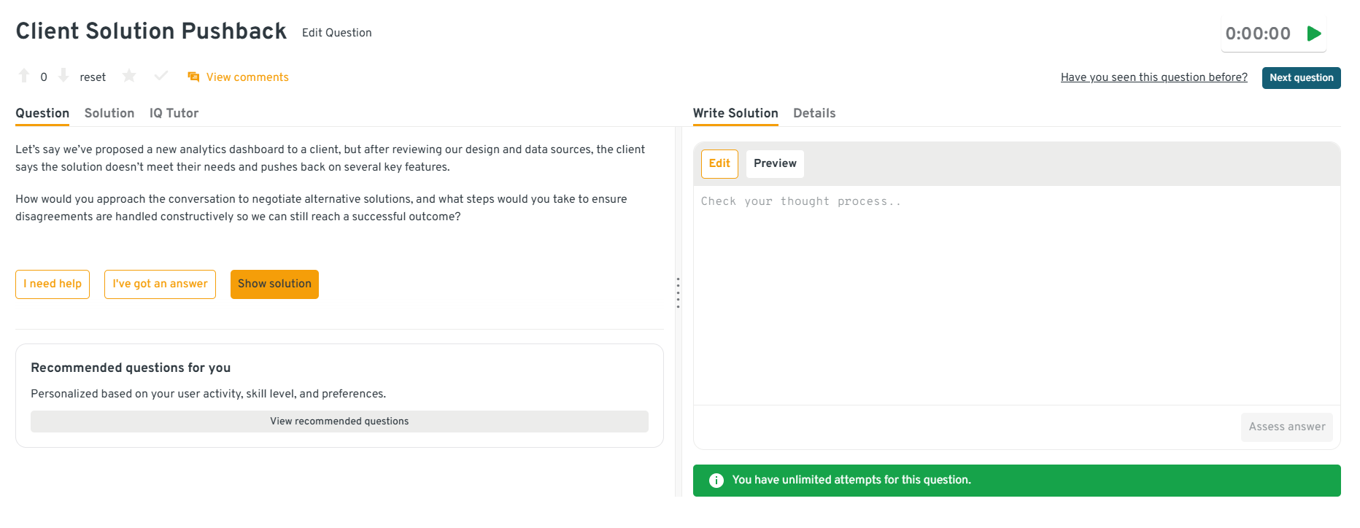Reveal answer with Show solution button
Screen dimensions: 1360x528
tap(274, 284)
